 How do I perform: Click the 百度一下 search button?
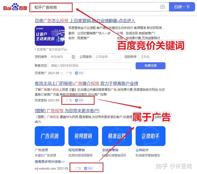182,7
